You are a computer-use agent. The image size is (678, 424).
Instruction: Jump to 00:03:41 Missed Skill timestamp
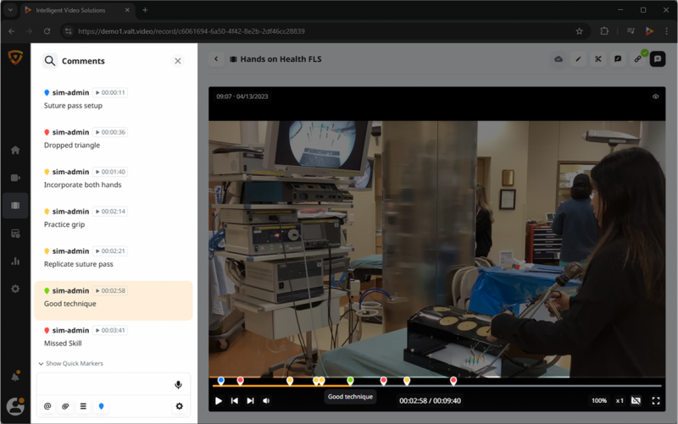(x=110, y=331)
